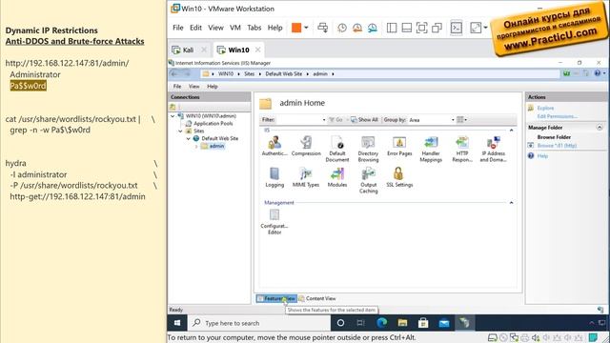Open the VMware File menu

178,28
